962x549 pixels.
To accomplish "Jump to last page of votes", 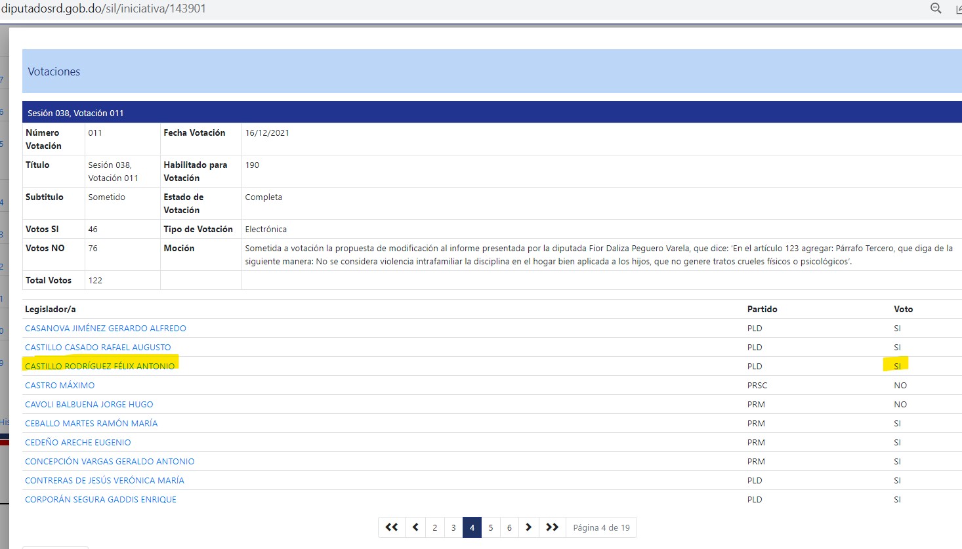I will click(553, 527).
